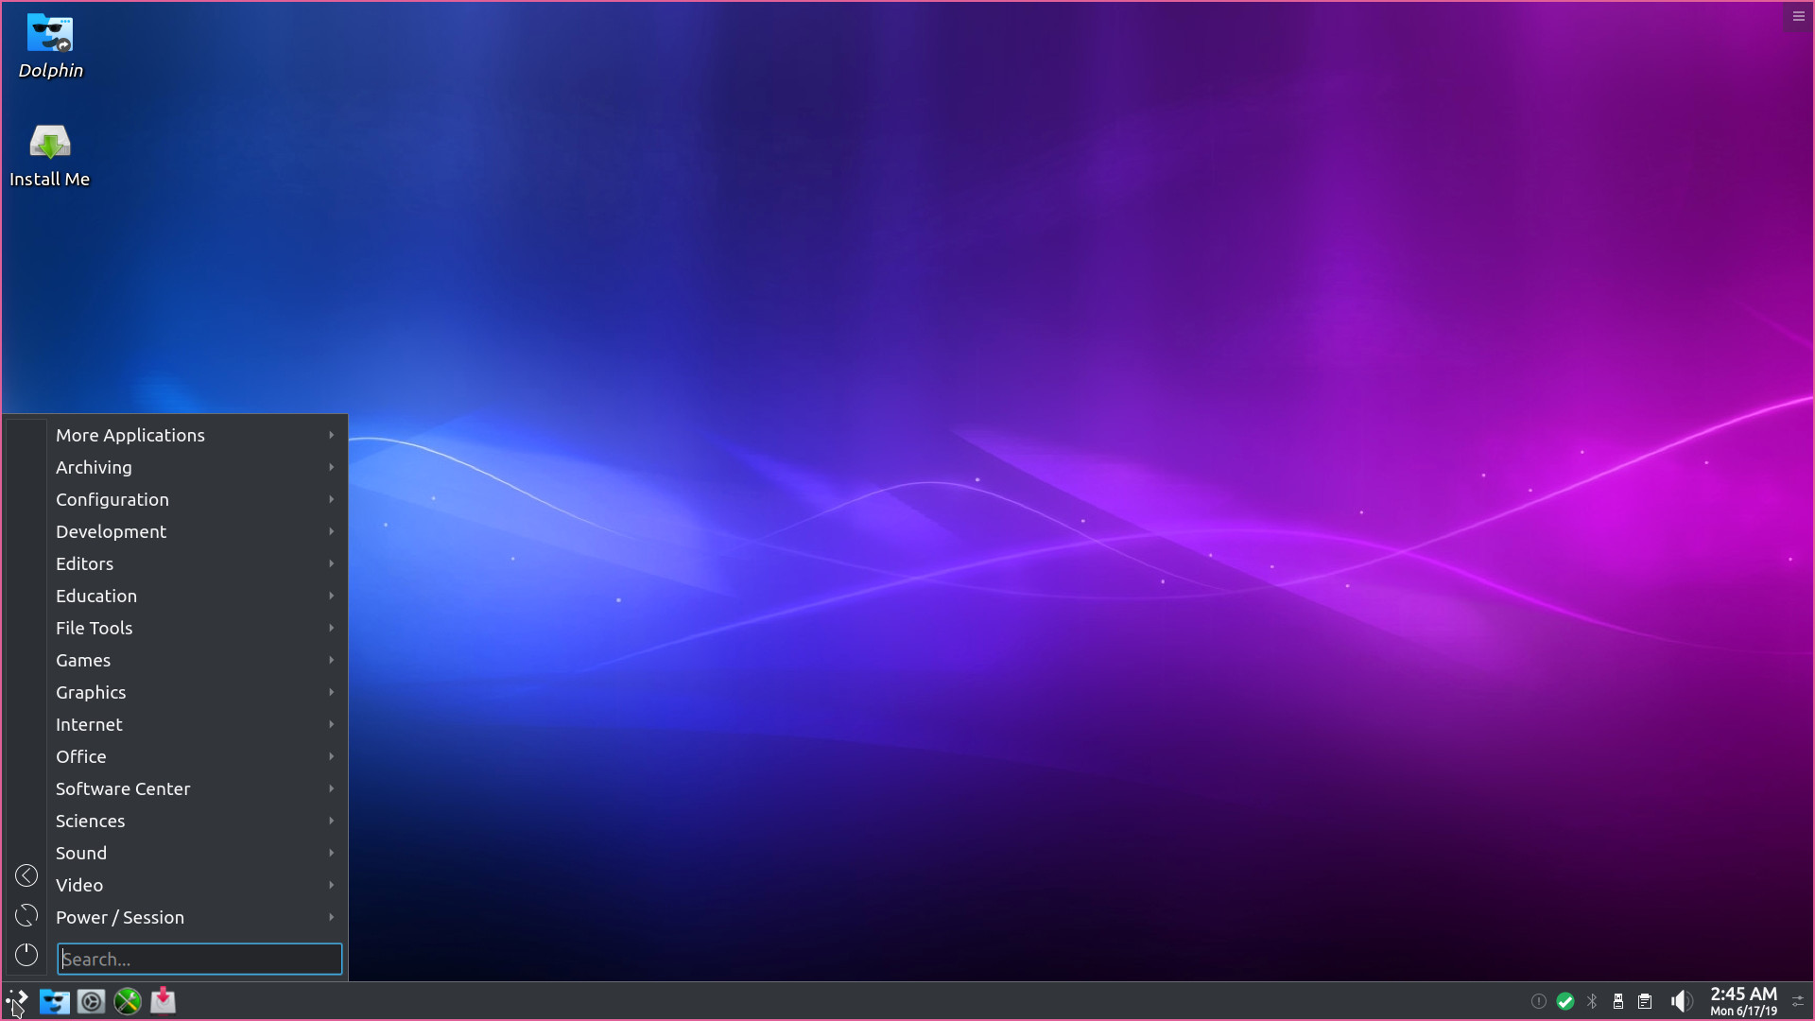
Task: Mute audio via the speaker tray icon
Action: point(1682,1001)
